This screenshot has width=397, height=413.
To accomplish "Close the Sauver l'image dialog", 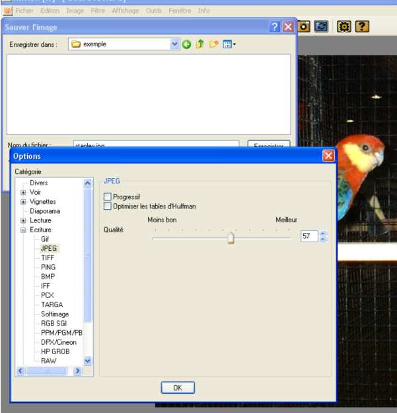I will tap(289, 26).
